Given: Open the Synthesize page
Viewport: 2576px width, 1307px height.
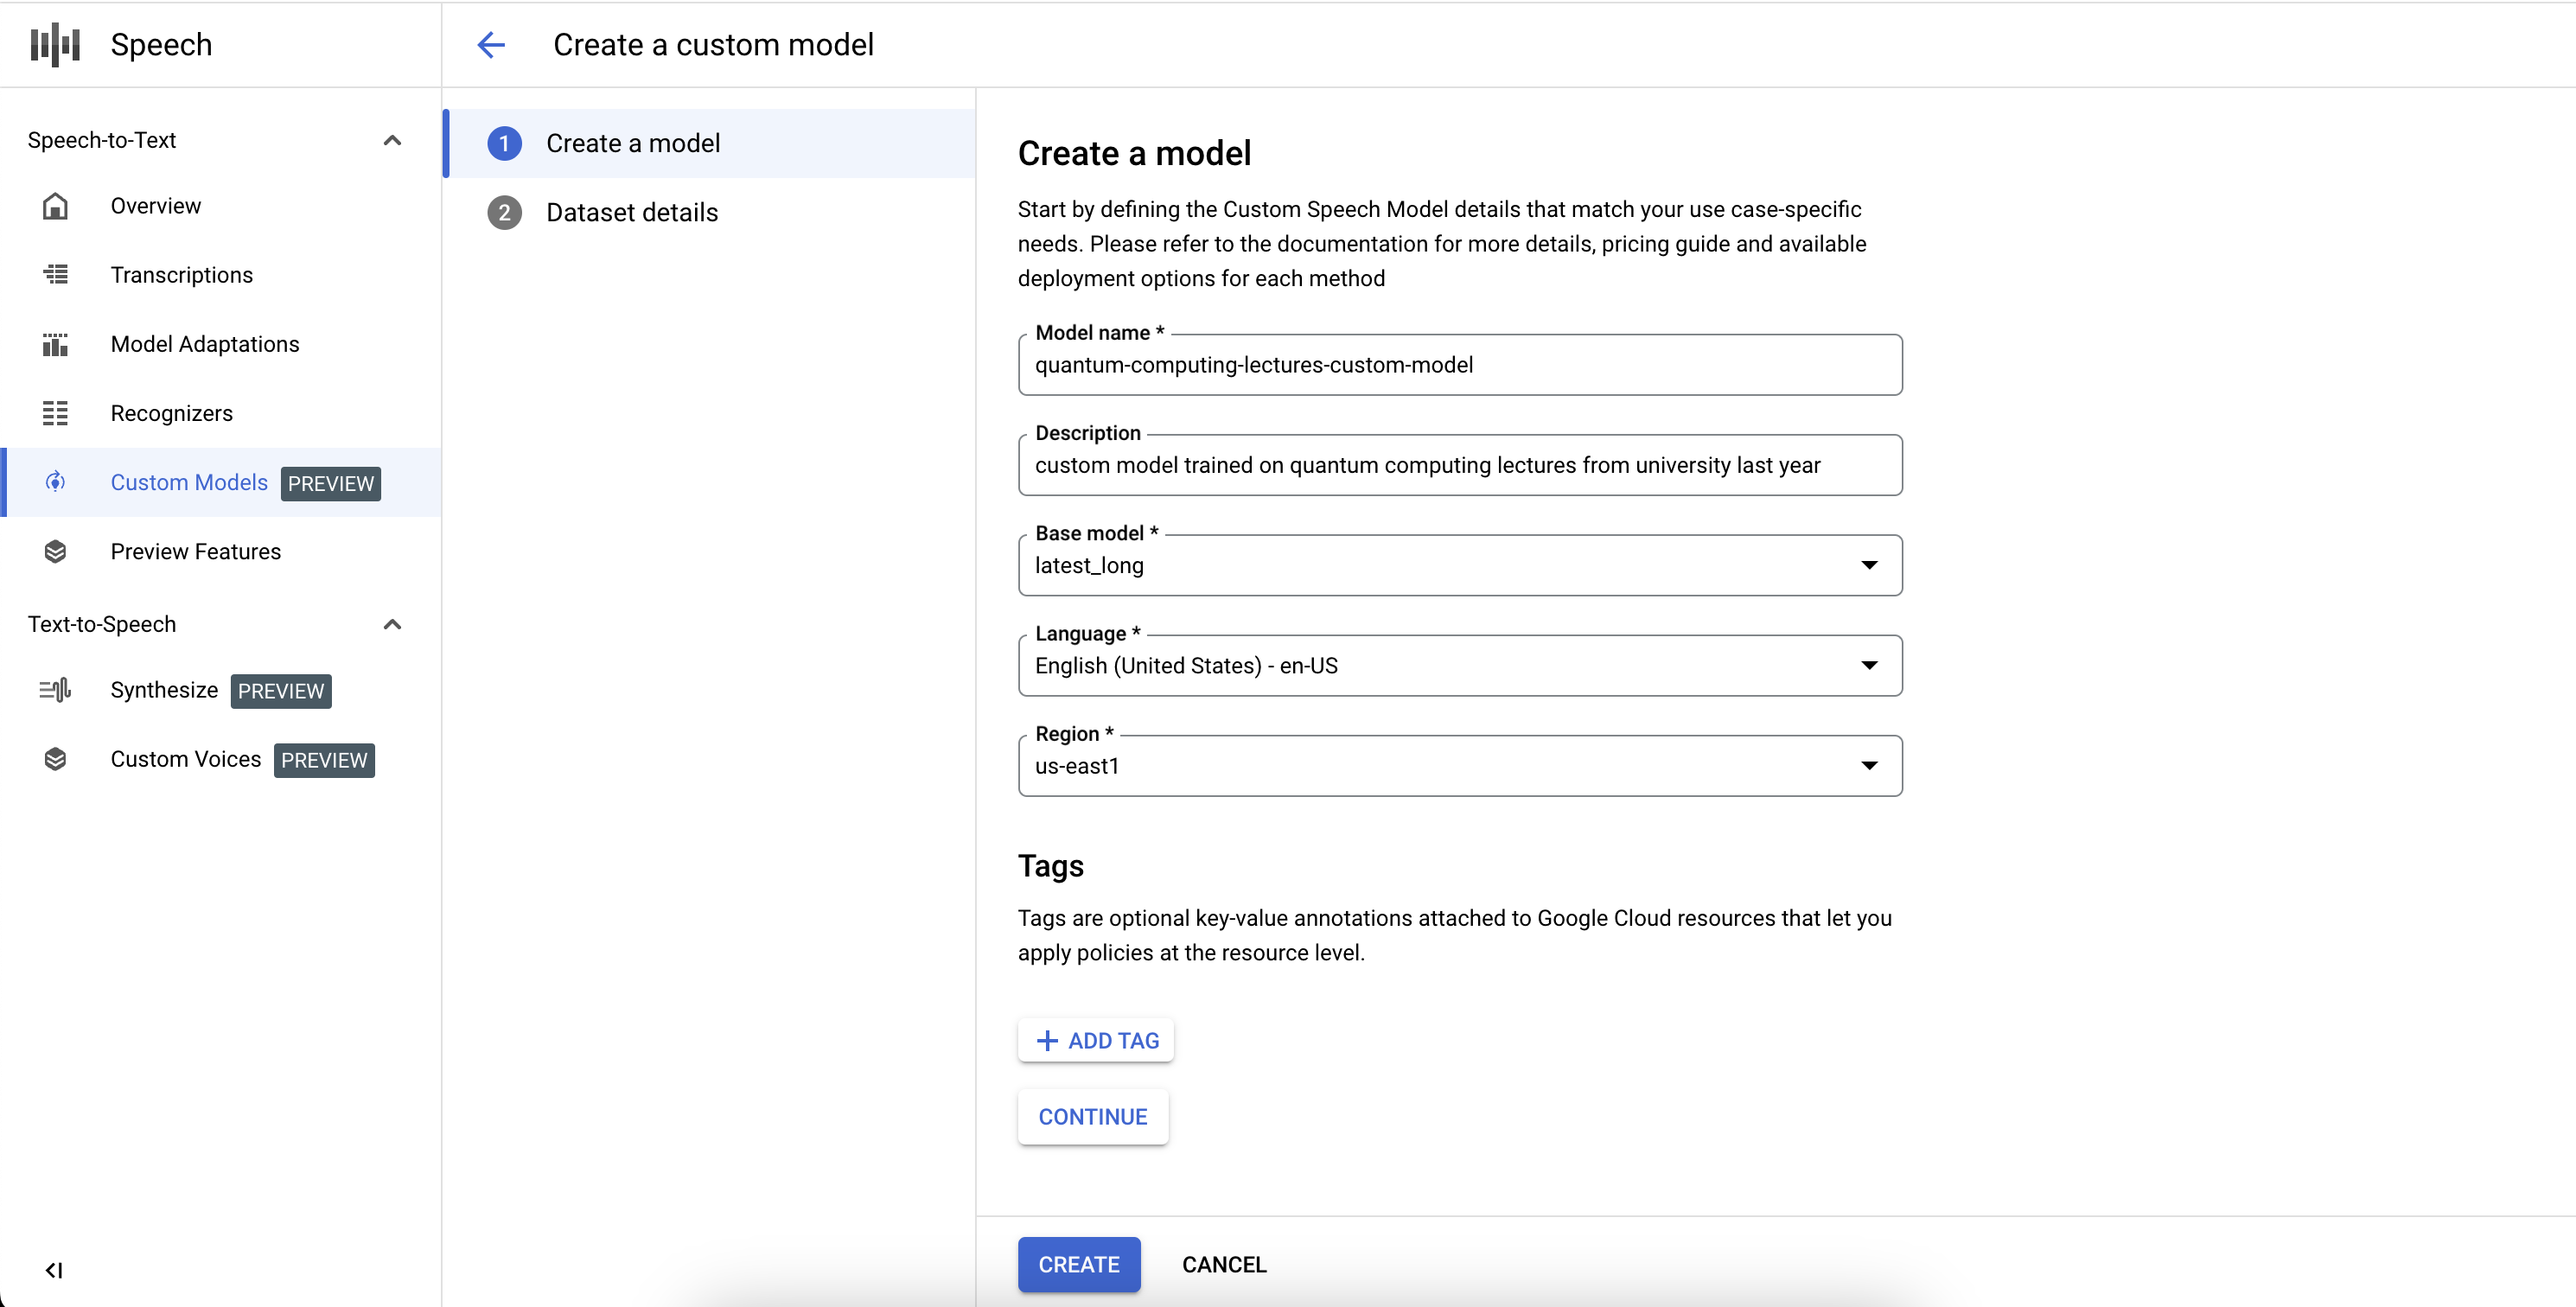Looking at the screenshot, I should [164, 690].
